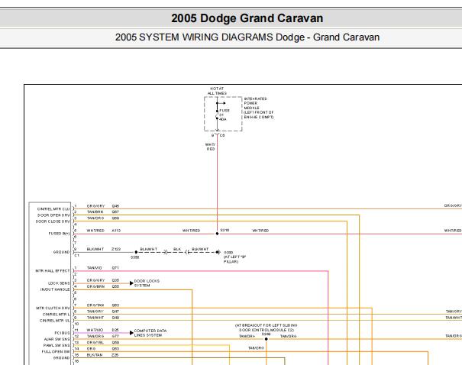Click the 'DOOR OPEN DRV' pin label
462x365 pixels.
53,215
